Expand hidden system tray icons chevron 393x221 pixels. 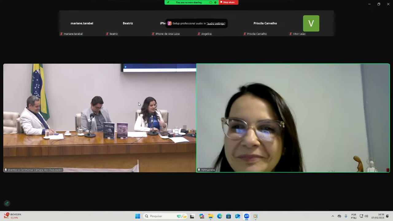333,216
